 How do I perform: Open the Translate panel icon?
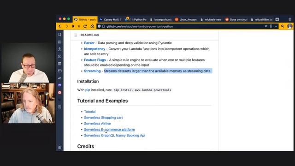coord(59,78)
